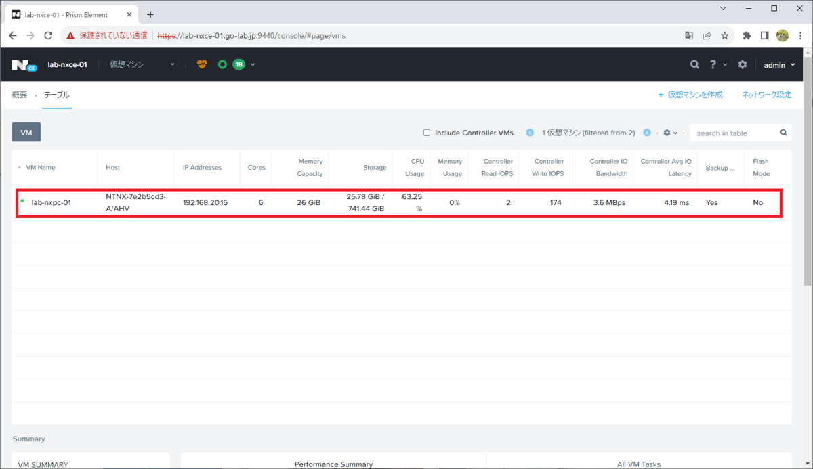Open Chrome three-dot menu
Screen dimensions: 813x469
800,35
